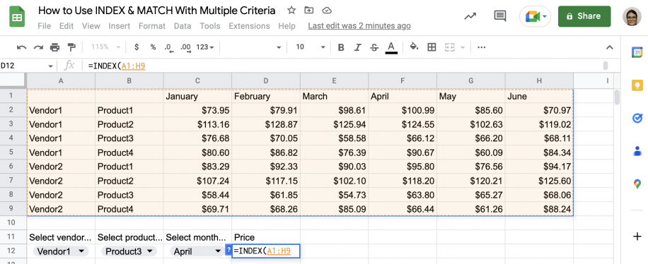This screenshot has height=264, width=648.
Task: Open the Data menu
Action: [183, 26]
